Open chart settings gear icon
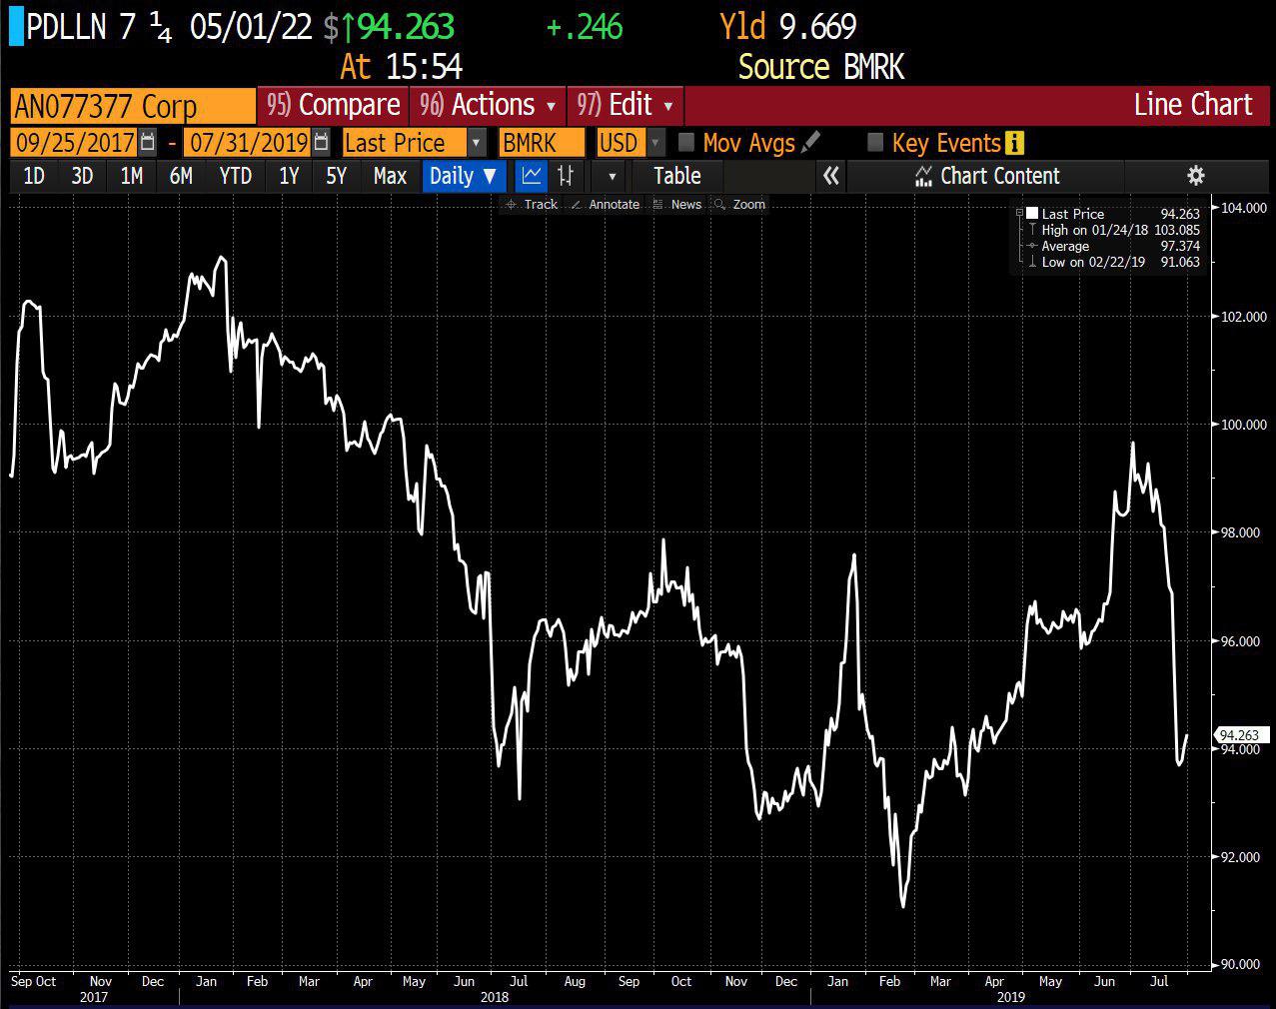Viewport: 1276px width, 1009px height. 1195,176
